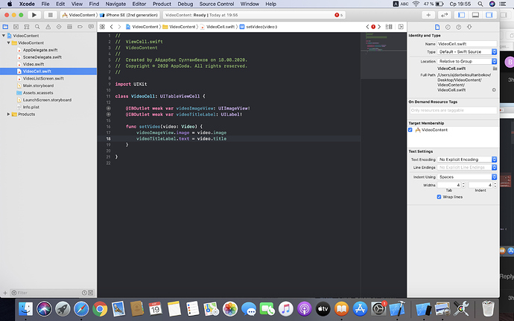Open Safari from the Dock
Viewport: 514px width, 321px height.
point(81,309)
